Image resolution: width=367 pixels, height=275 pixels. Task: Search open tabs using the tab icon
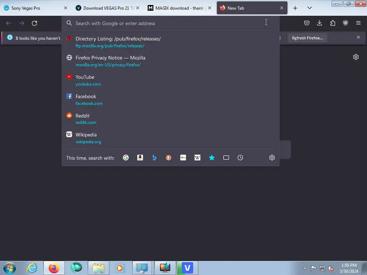[226, 158]
